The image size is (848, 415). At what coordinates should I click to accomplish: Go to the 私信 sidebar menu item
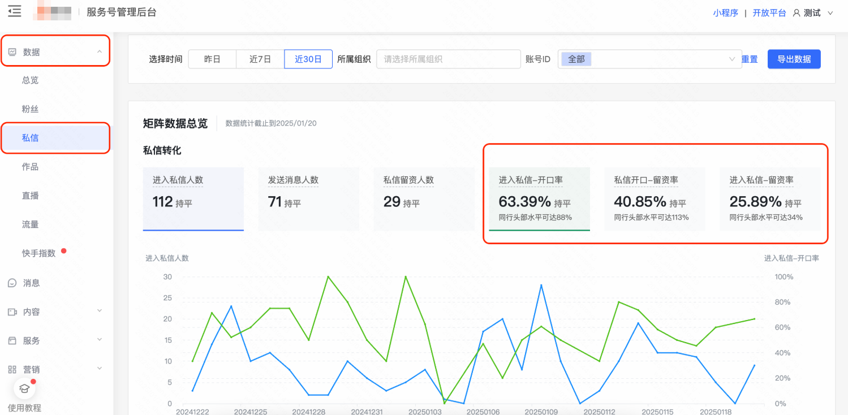(x=31, y=137)
